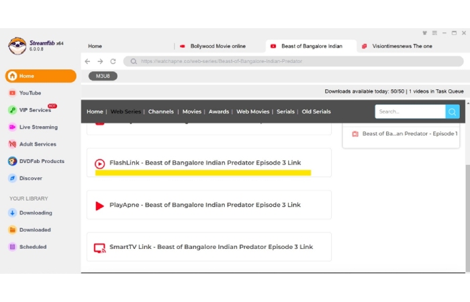Screen dimensions: 470x302
Task: Go back with the back arrow
Action: pyautogui.click(x=87, y=62)
